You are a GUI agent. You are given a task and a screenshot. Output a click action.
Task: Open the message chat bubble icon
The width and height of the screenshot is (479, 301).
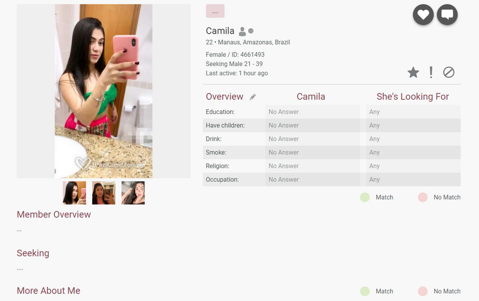click(447, 14)
